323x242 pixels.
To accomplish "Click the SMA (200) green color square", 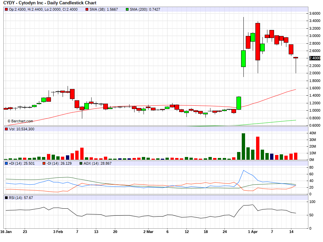I will (127, 10).
